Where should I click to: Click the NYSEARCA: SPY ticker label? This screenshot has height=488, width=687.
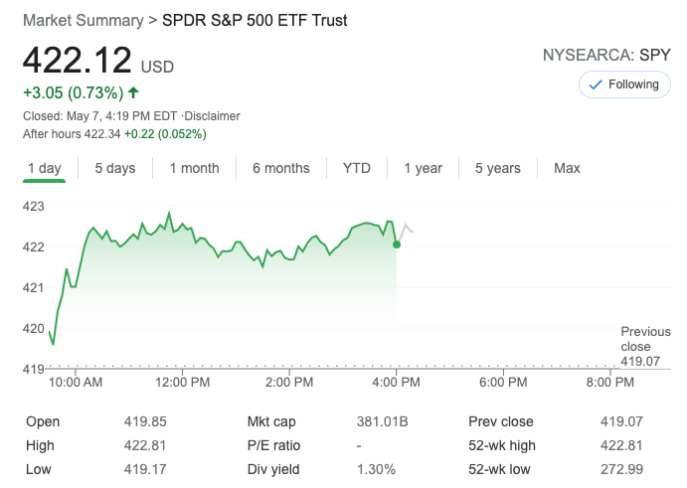[606, 55]
